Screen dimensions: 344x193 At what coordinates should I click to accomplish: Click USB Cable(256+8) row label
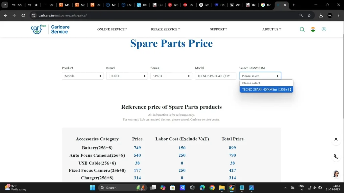pyautogui.click(x=97, y=163)
